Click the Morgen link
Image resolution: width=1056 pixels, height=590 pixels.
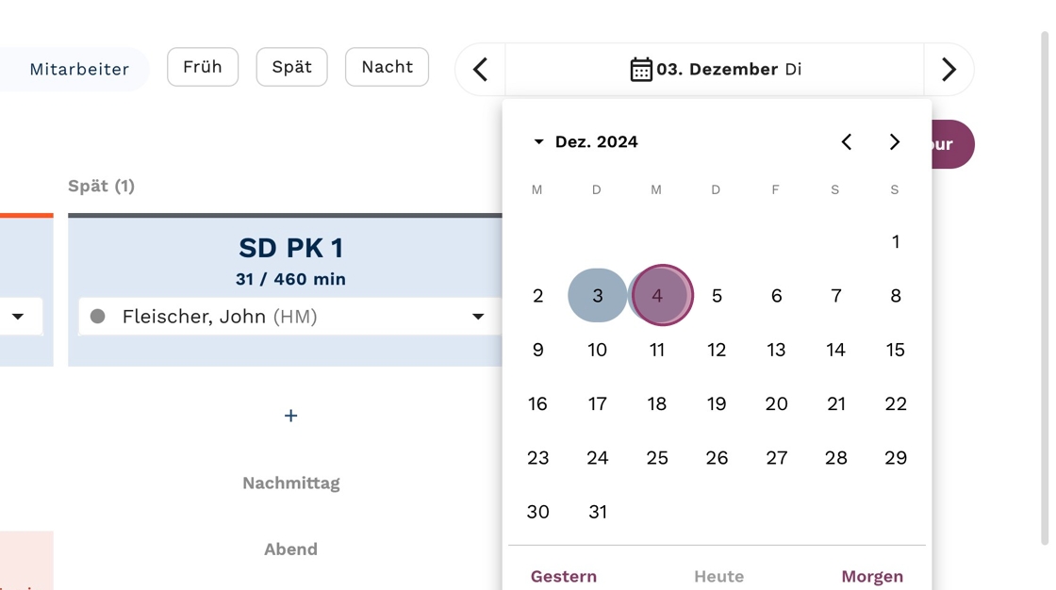click(872, 576)
